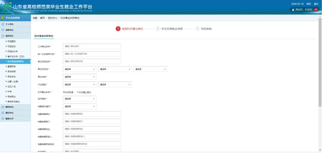Click the 解约中心 calendar icon

[x=3, y=107]
